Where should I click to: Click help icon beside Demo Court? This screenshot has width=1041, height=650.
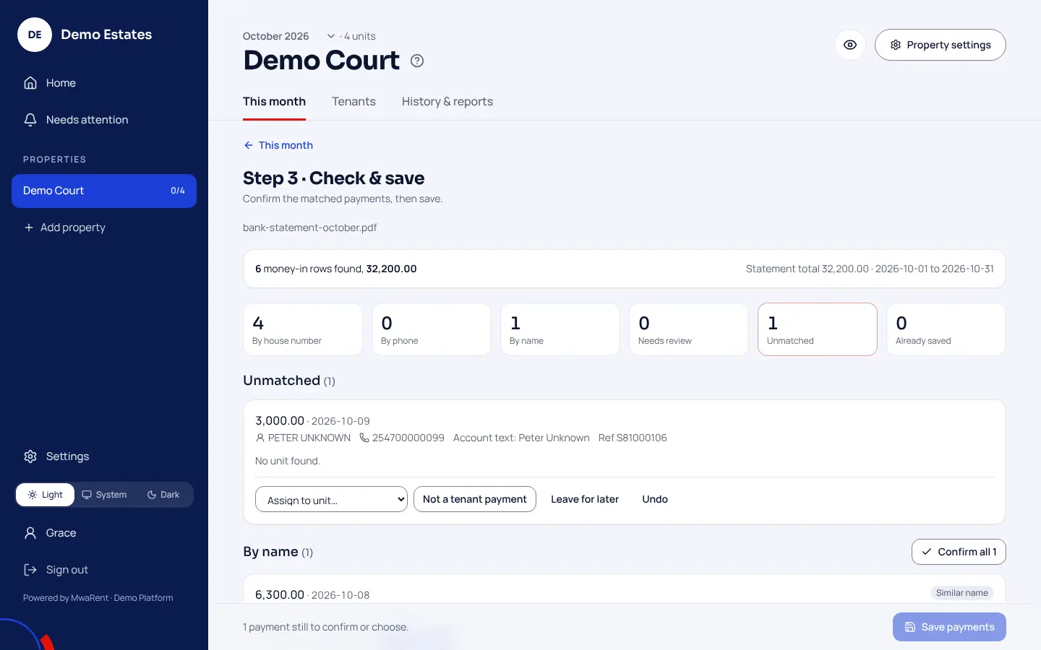tap(417, 61)
